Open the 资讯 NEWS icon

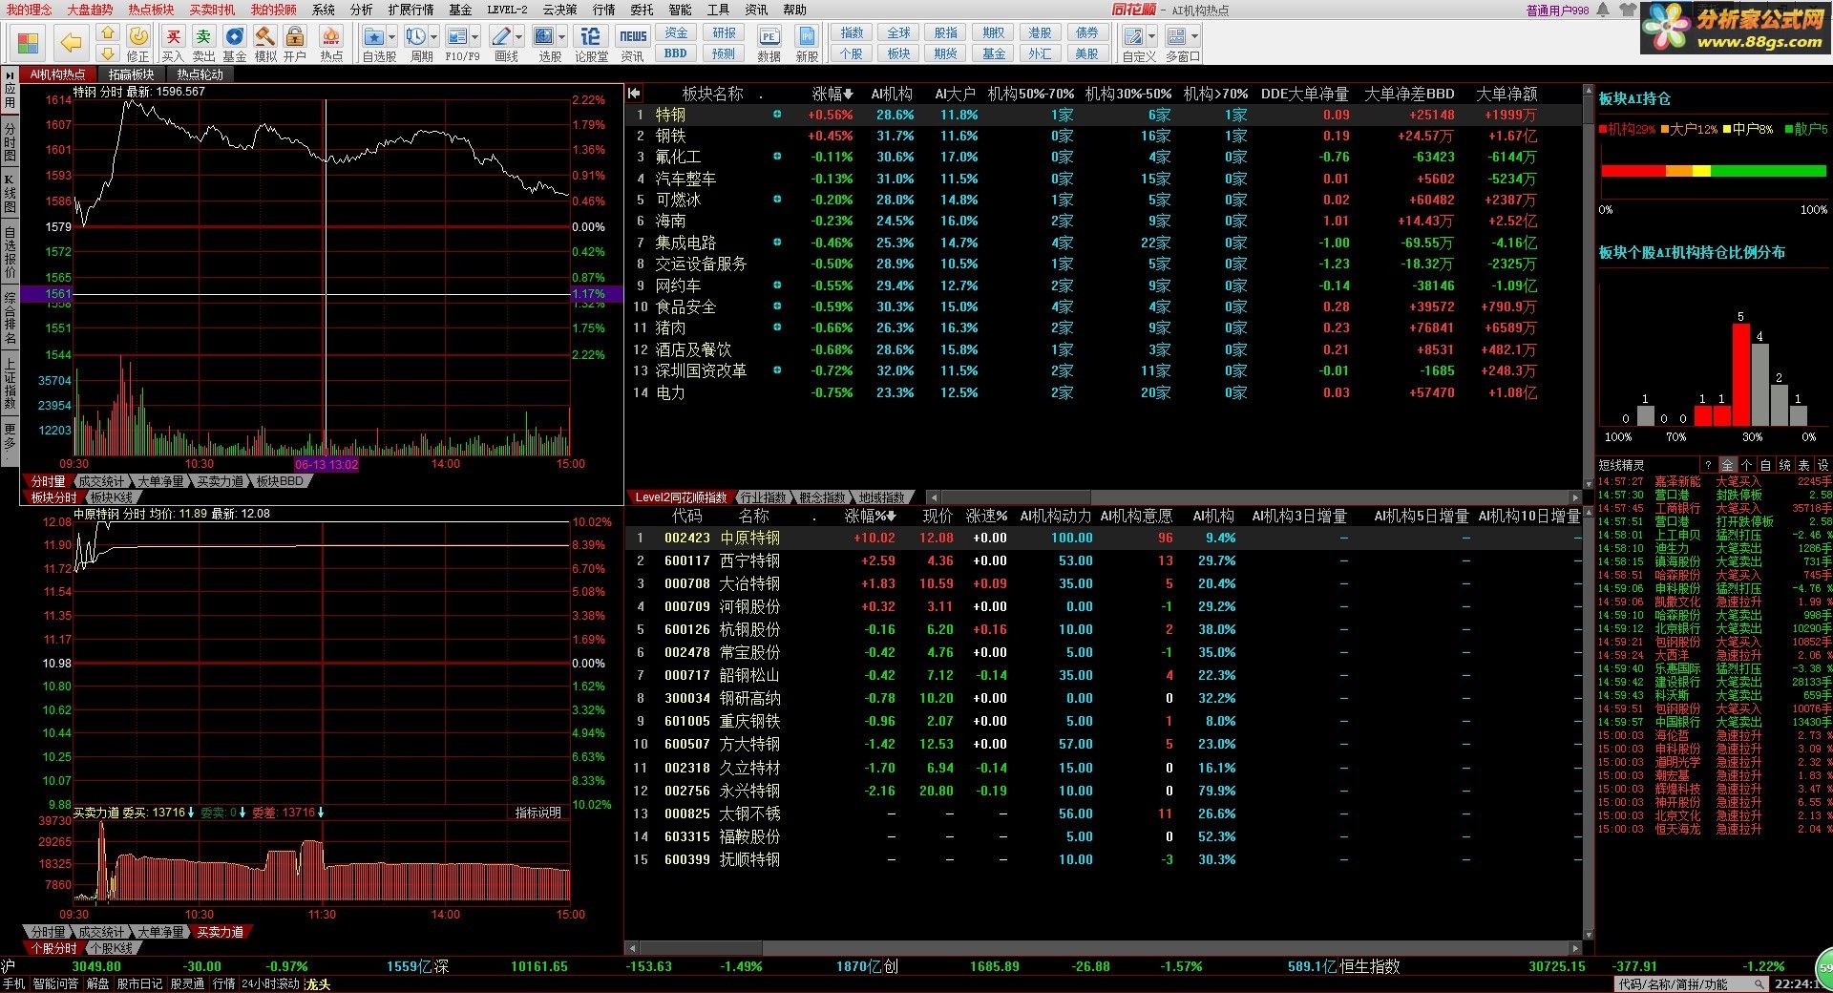click(632, 36)
